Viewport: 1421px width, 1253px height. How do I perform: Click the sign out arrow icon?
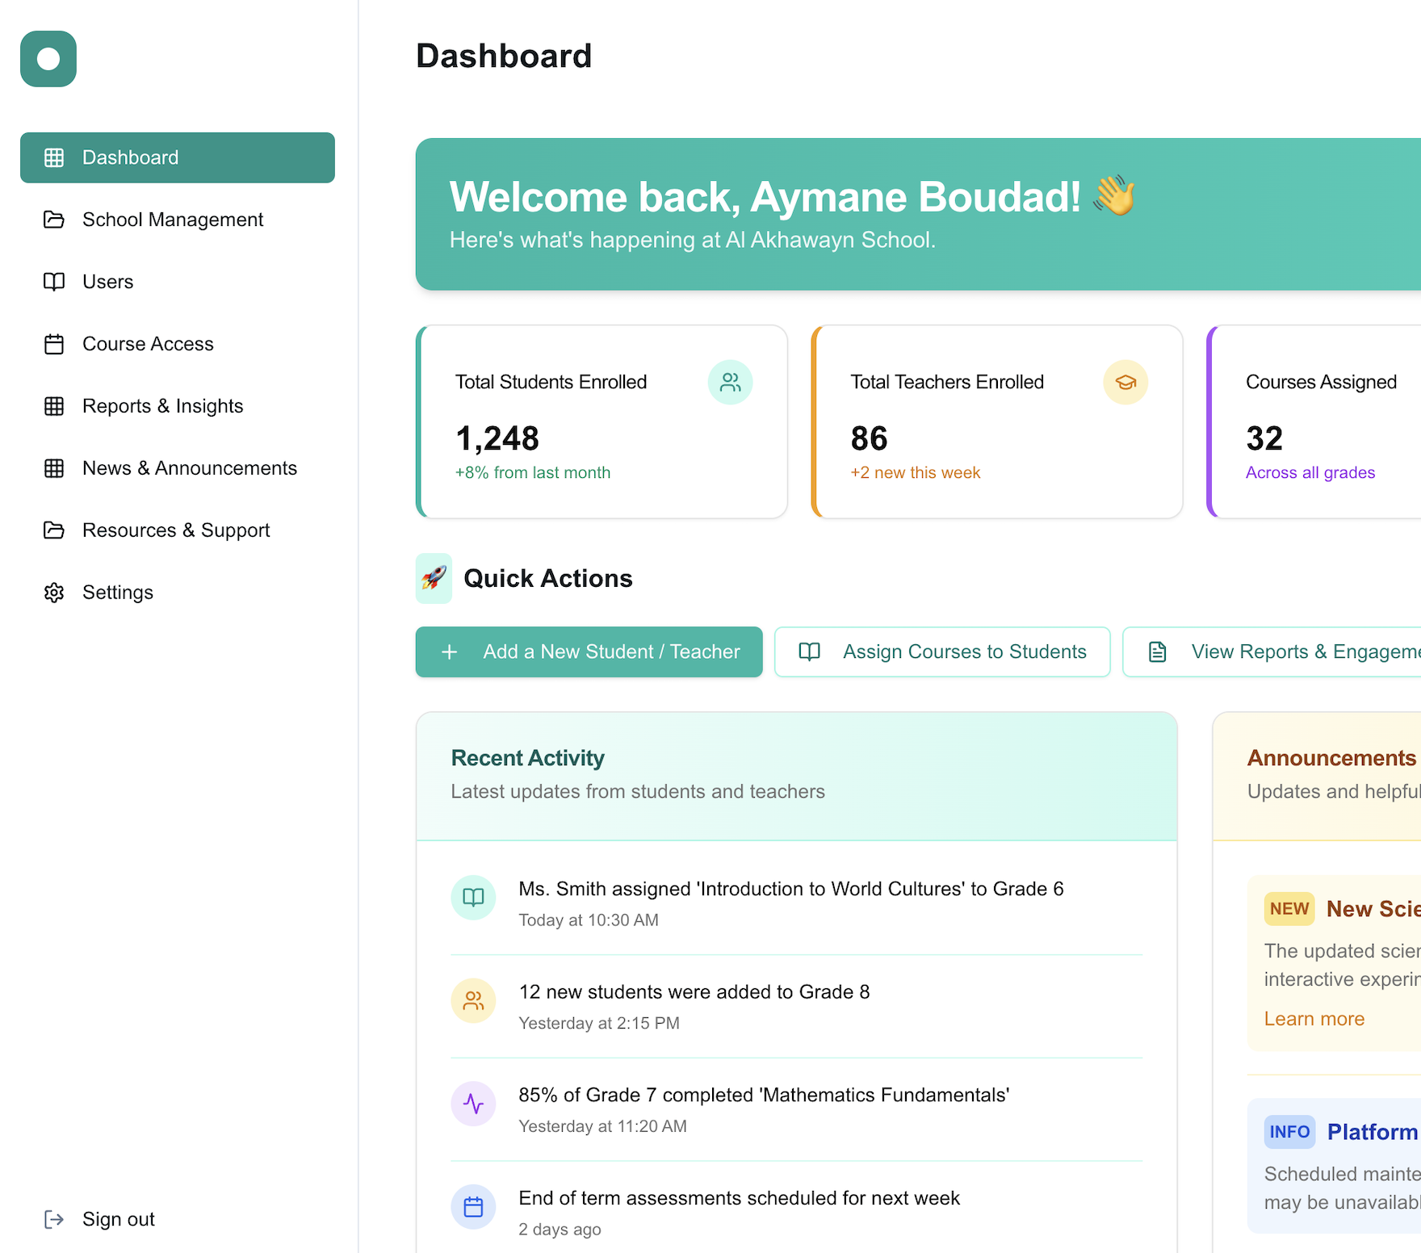(x=53, y=1219)
